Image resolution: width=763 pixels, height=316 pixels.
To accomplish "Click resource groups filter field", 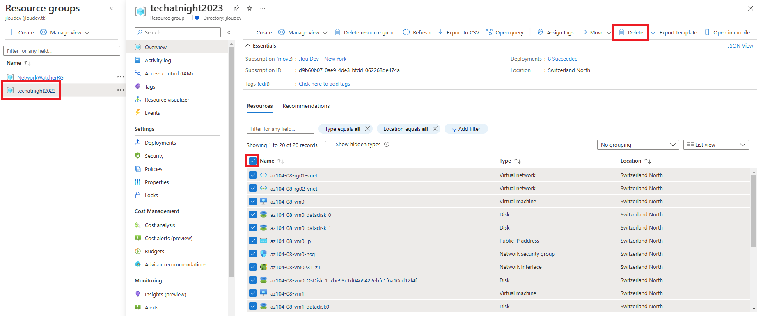I will [x=62, y=51].
